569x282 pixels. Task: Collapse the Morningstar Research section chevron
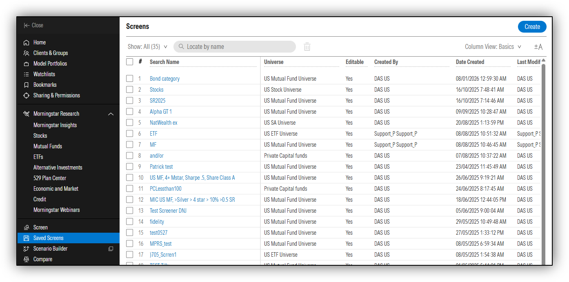(111, 114)
